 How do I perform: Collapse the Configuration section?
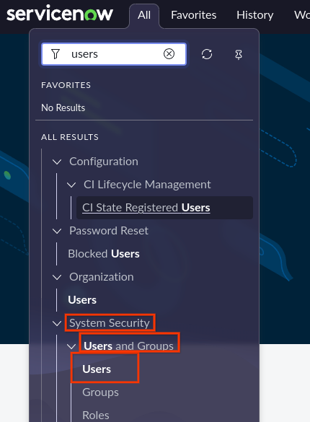point(57,162)
